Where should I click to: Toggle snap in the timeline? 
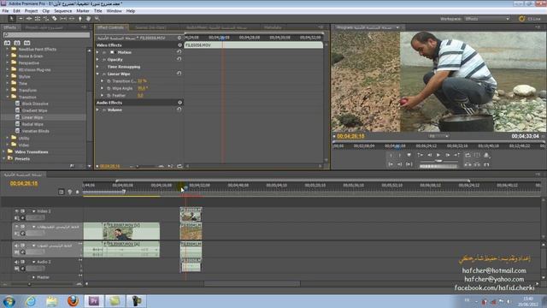[x=62, y=192]
